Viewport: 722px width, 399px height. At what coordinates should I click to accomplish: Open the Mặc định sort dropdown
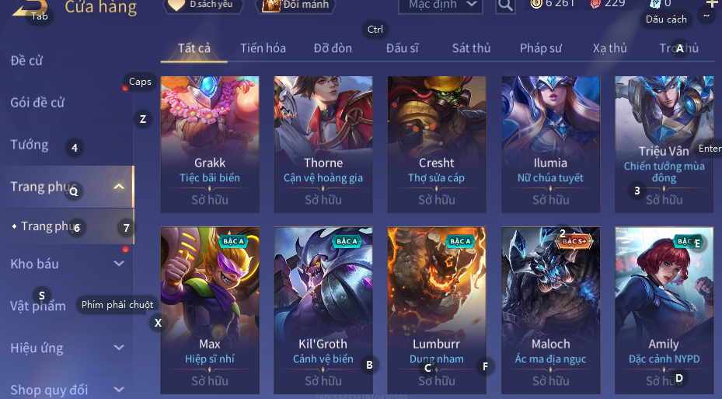tap(441, 5)
